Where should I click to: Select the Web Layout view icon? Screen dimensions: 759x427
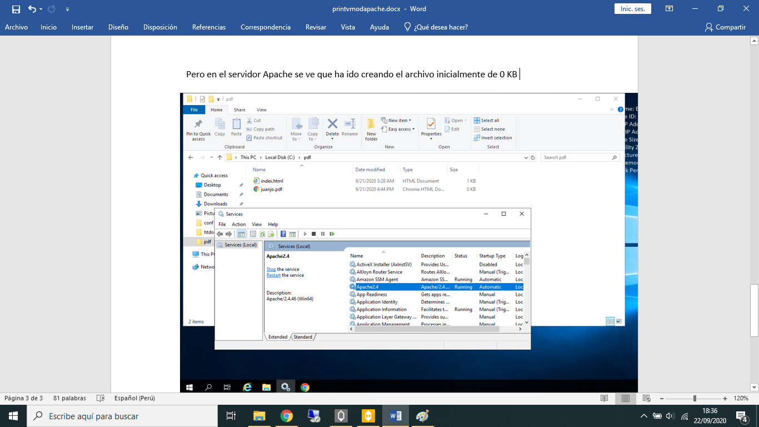[x=646, y=398]
